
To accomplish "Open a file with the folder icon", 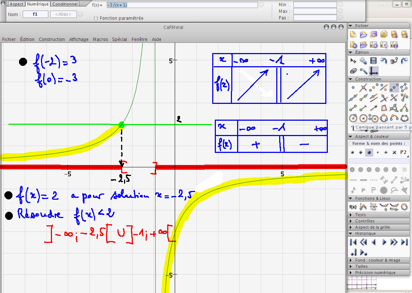I will pyautogui.click(x=363, y=34).
